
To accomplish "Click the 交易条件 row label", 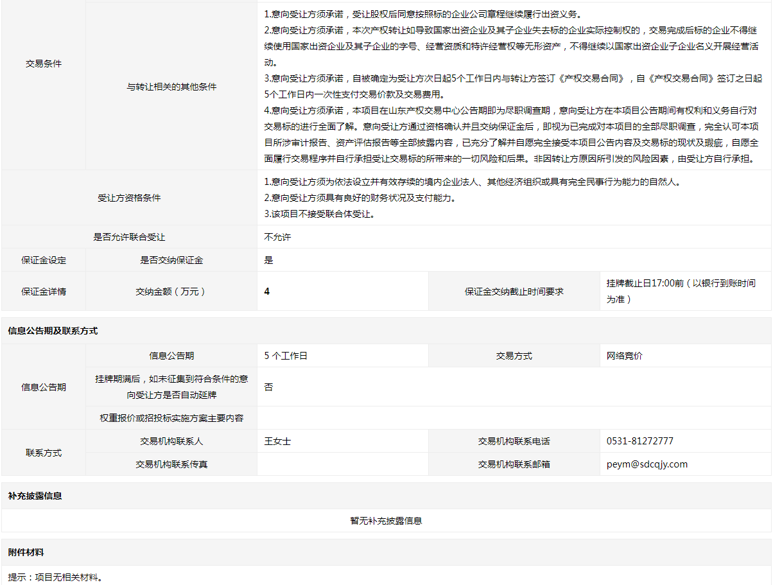I will pos(44,64).
